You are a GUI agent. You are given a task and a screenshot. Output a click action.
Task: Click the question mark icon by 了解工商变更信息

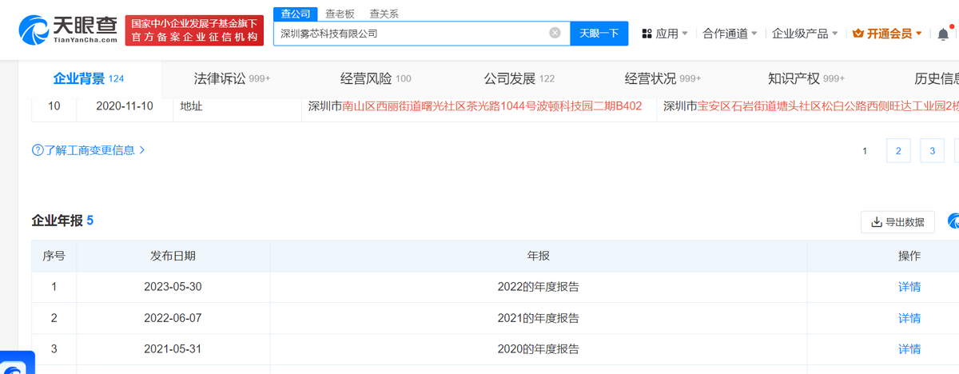[x=37, y=149]
